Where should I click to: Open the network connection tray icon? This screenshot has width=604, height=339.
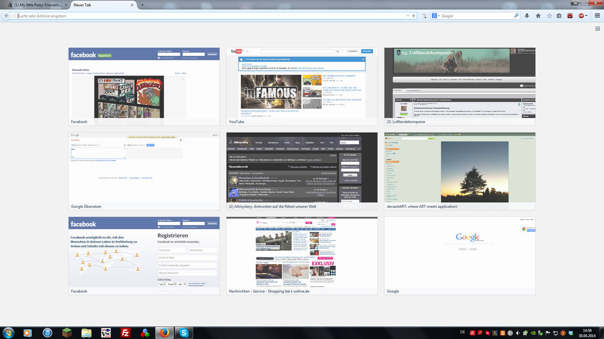point(555,333)
